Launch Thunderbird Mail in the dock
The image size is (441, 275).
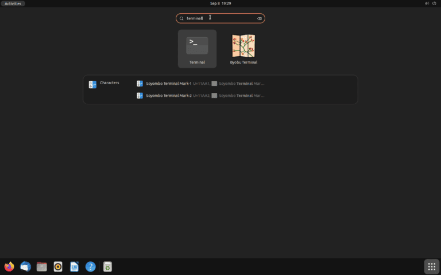25,266
